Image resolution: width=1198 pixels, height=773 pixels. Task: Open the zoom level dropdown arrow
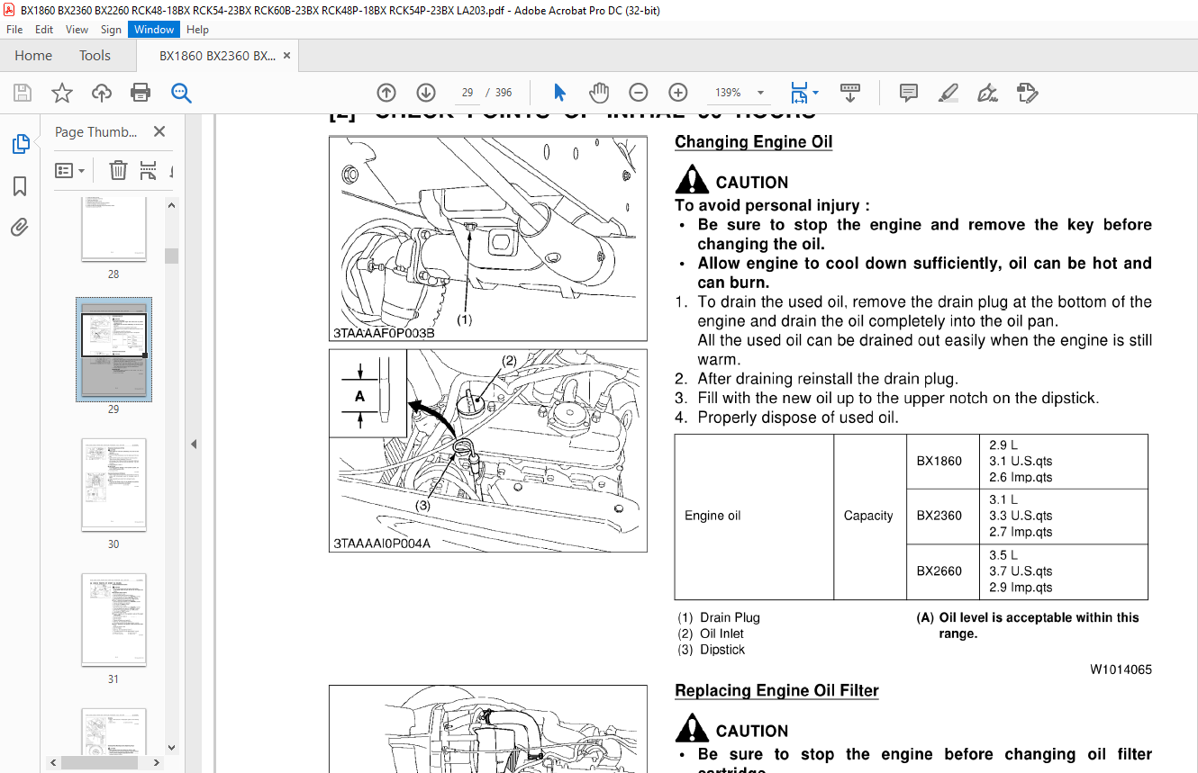(760, 93)
